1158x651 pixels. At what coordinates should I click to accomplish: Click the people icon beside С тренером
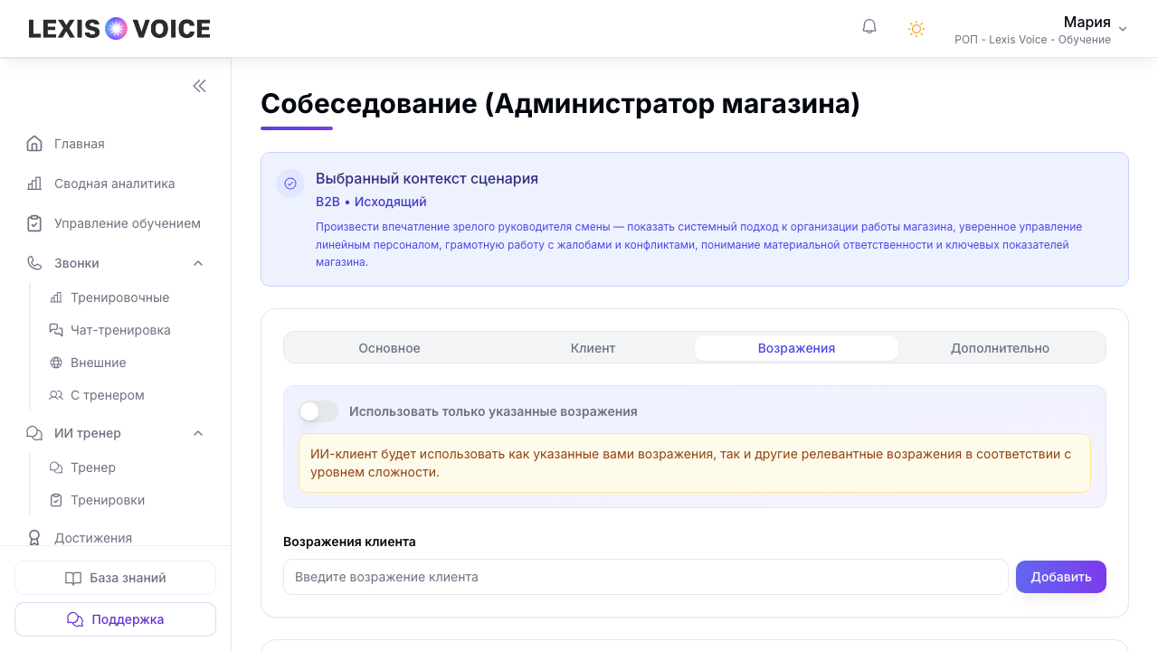[56, 395]
